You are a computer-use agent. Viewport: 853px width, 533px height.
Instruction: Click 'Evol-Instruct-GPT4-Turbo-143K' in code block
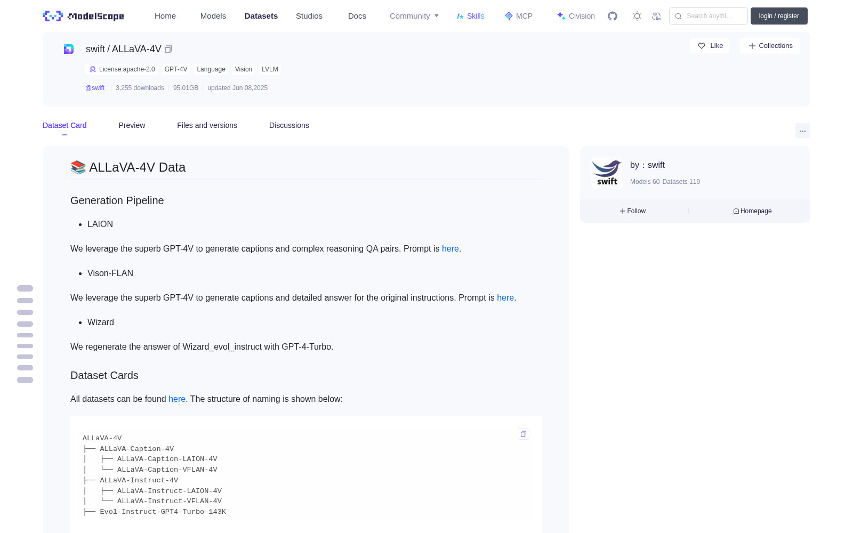(x=163, y=512)
